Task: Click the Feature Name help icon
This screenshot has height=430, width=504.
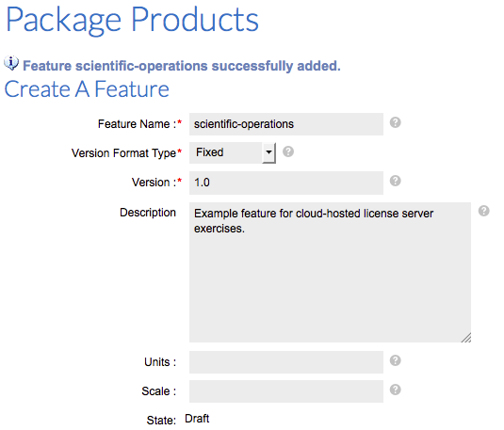Action: 395,122
